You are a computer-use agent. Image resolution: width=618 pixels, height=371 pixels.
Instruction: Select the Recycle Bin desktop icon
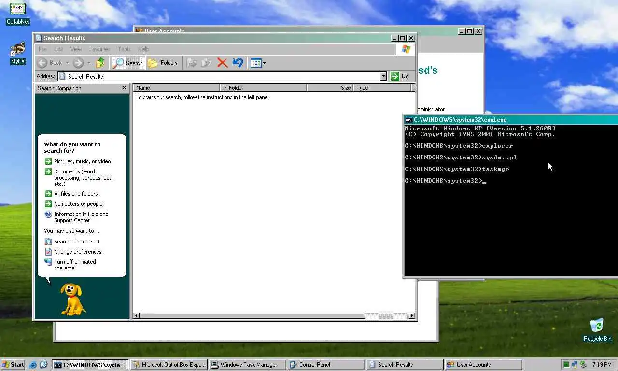(x=597, y=329)
